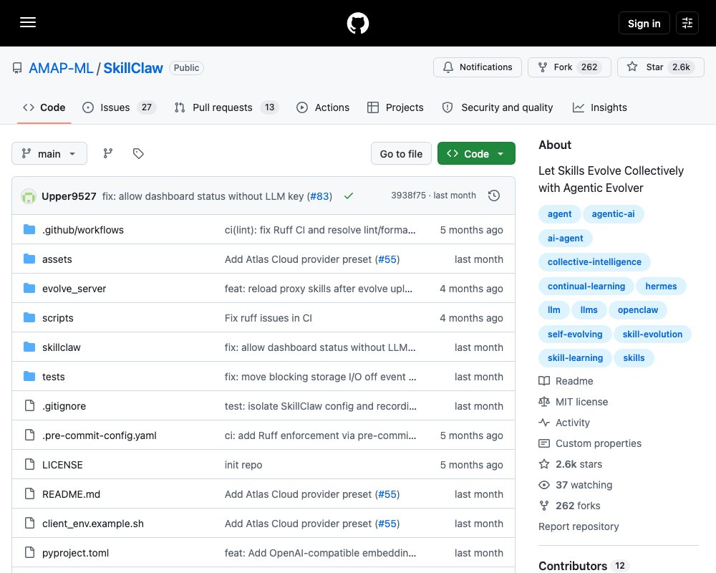
Task: Open the hamburger navigation menu
Action: click(x=28, y=22)
